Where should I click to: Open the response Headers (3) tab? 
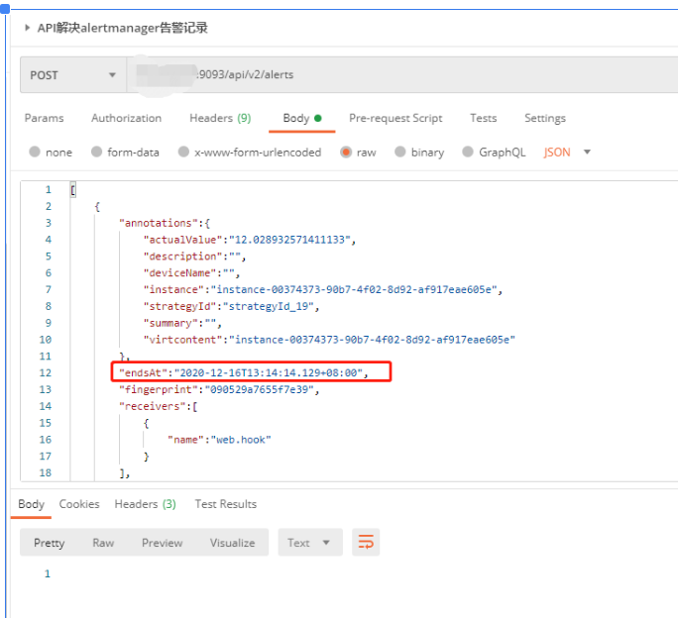pos(146,504)
